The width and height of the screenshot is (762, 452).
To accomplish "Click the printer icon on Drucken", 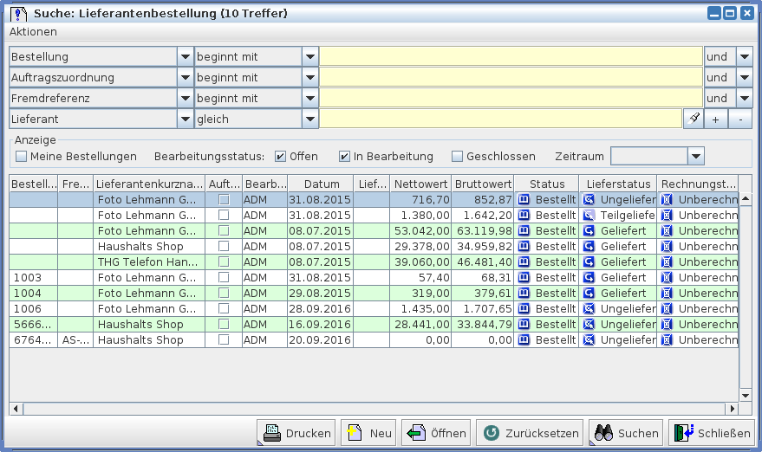I will click(271, 433).
